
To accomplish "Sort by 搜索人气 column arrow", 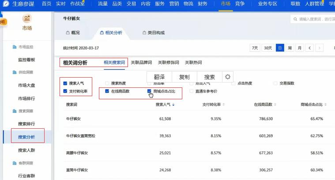I will coord(173,105).
